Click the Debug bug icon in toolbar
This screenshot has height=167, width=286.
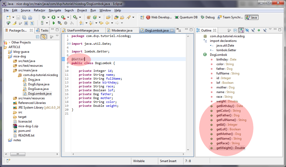(44, 17)
